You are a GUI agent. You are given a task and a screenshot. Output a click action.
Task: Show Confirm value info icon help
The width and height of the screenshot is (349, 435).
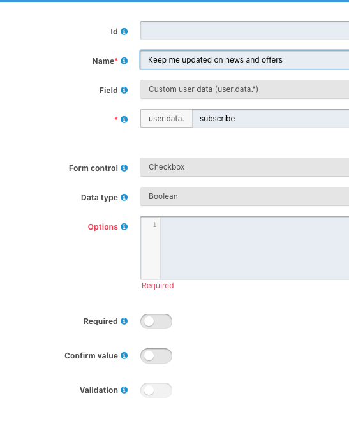tap(124, 355)
